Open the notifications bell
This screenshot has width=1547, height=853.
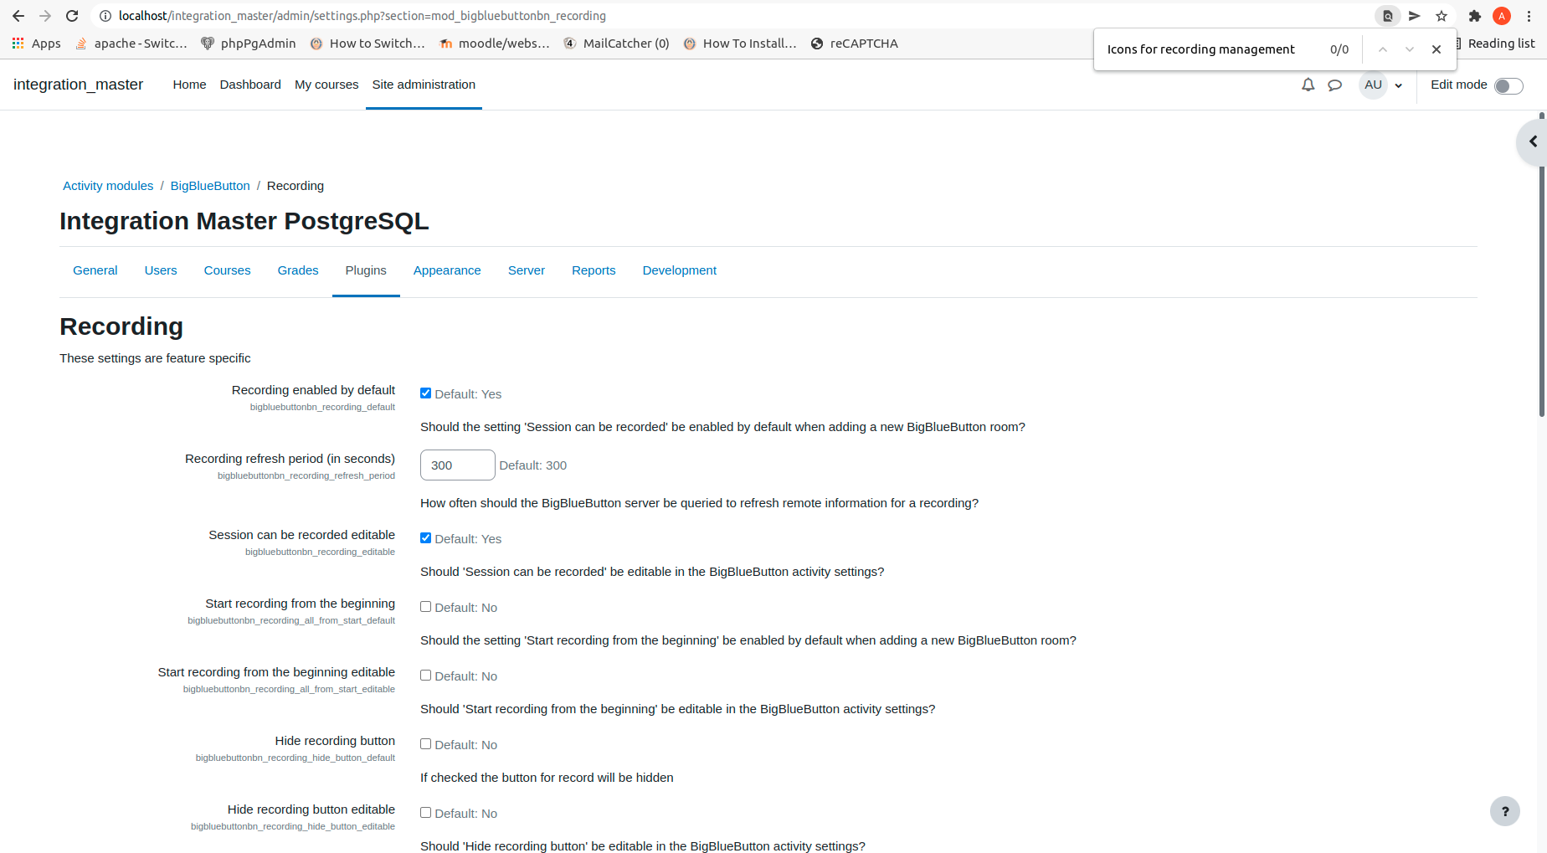coord(1308,85)
